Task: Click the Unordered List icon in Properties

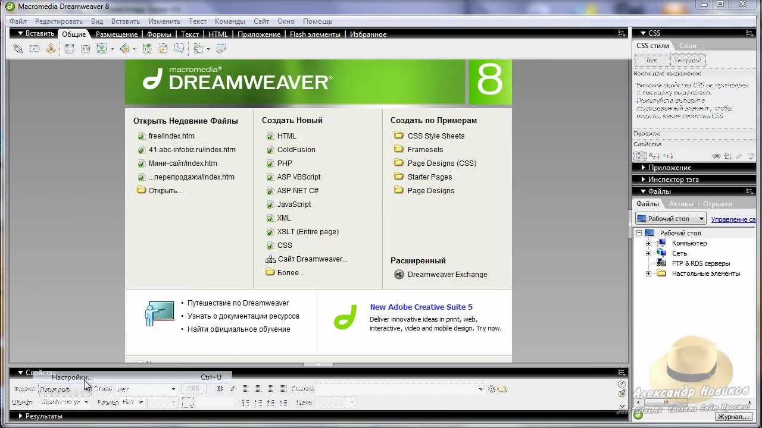Action: (x=245, y=402)
